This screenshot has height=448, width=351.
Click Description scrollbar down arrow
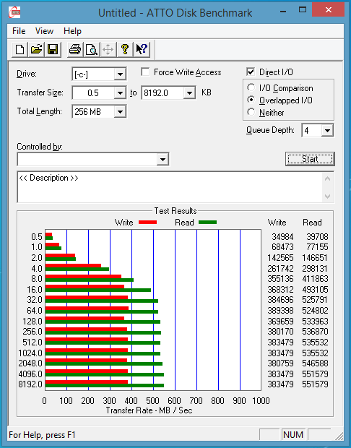[x=328, y=197]
